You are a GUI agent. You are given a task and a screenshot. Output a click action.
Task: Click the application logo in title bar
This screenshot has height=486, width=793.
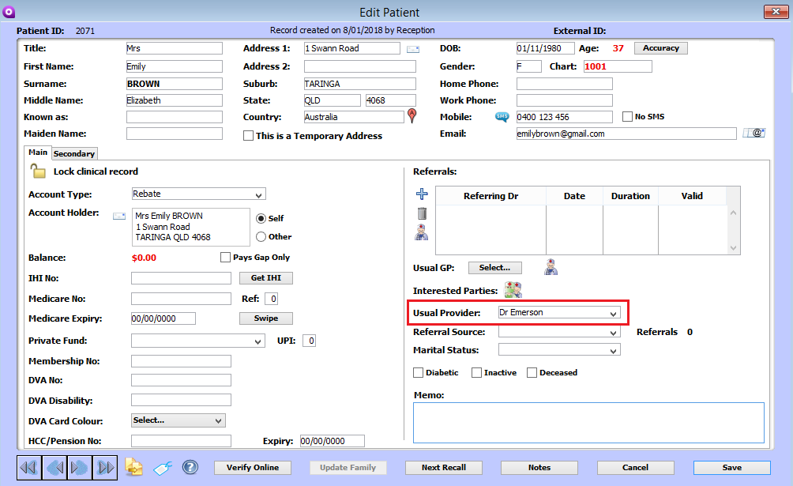point(9,11)
